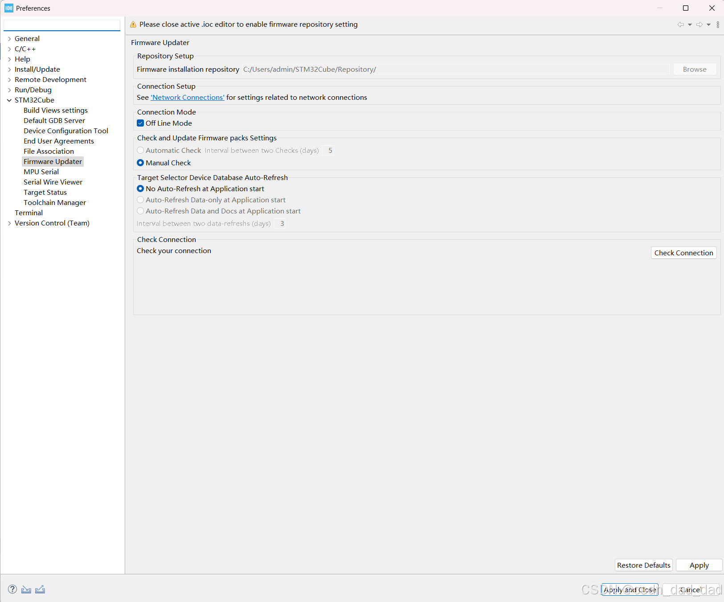Select Firmware Updater in the tree
Screen dimensions: 724x602
pyautogui.click(x=53, y=161)
